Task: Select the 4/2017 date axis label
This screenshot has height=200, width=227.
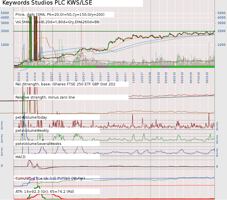Action: 76,77
